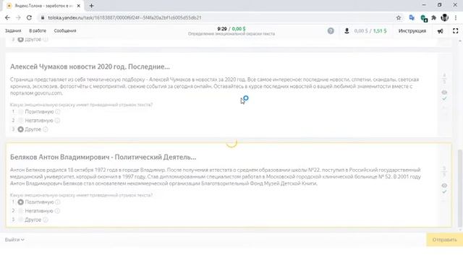Open the help question mark icon
This screenshot has width=463, height=260.
tap(331, 30)
